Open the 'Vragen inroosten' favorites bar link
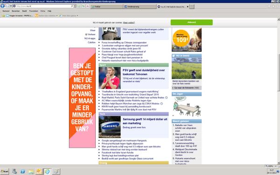The image size is (280, 175). point(20,16)
